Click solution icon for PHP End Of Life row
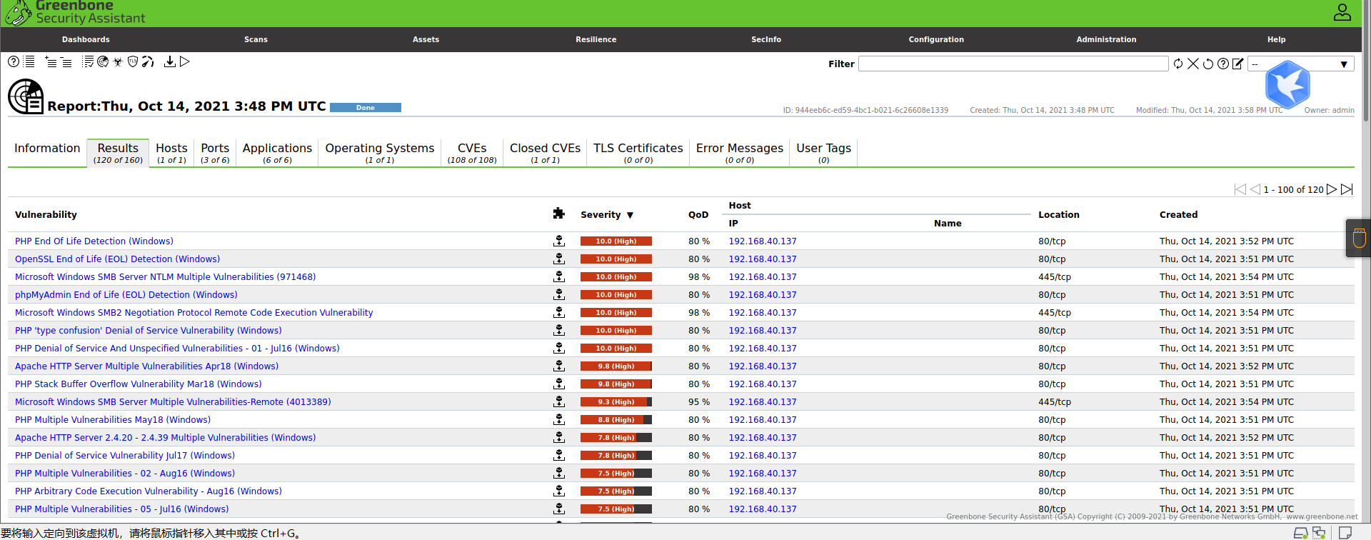 pyautogui.click(x=559, y=241)
